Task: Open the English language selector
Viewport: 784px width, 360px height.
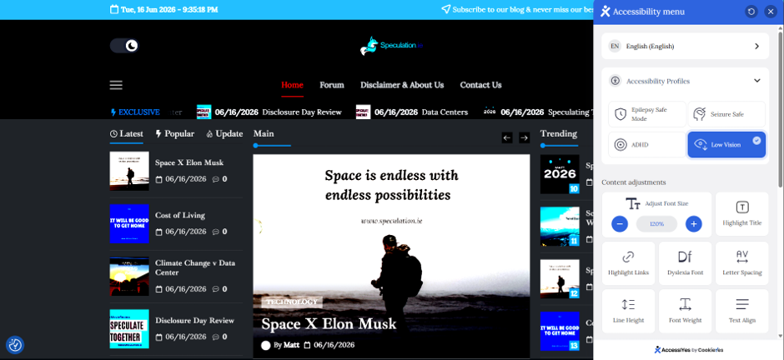Action: point(685,46)
